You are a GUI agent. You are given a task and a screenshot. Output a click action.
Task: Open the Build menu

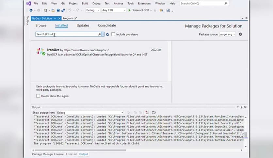pos(85,3)
